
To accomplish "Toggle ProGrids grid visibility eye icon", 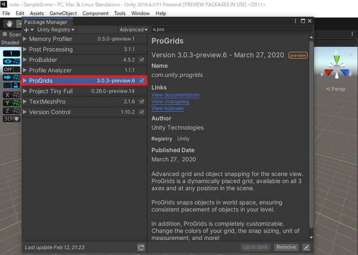I will (x=12, y=61).
